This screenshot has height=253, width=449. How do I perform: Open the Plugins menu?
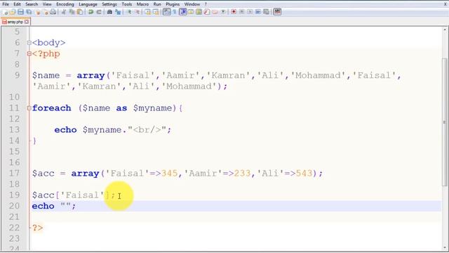(x=173, y=4)
